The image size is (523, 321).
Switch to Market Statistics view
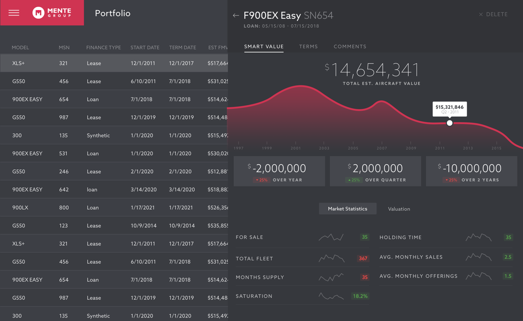(348, 209)
